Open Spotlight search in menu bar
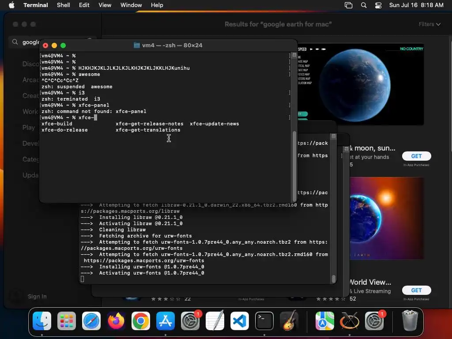Viewport: 452px width, 339px height. point(364,5)
